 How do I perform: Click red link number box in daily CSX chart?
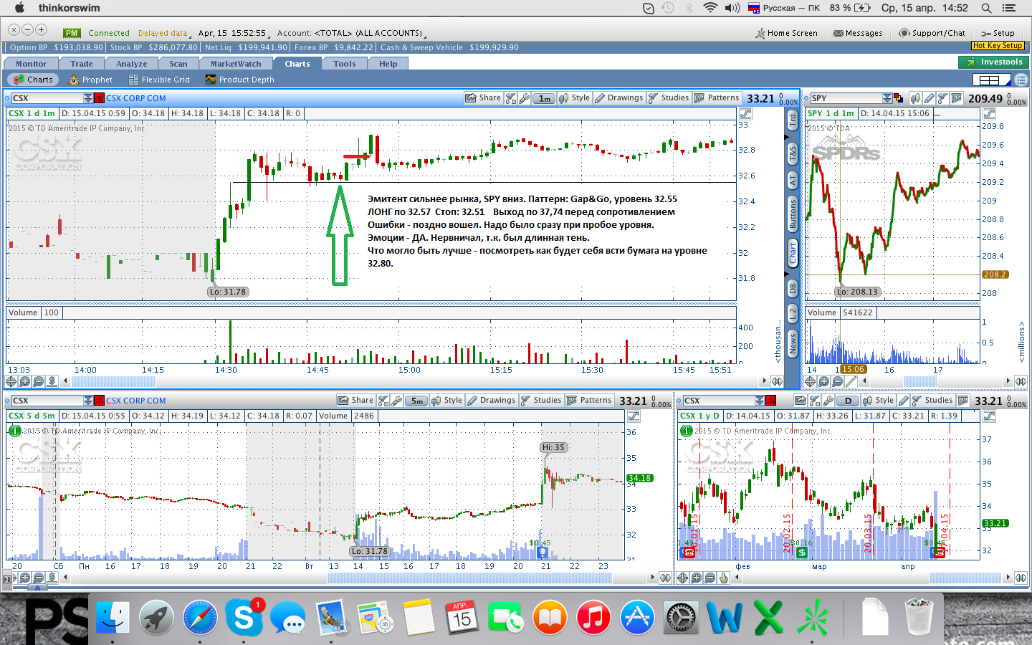point(770,401)
